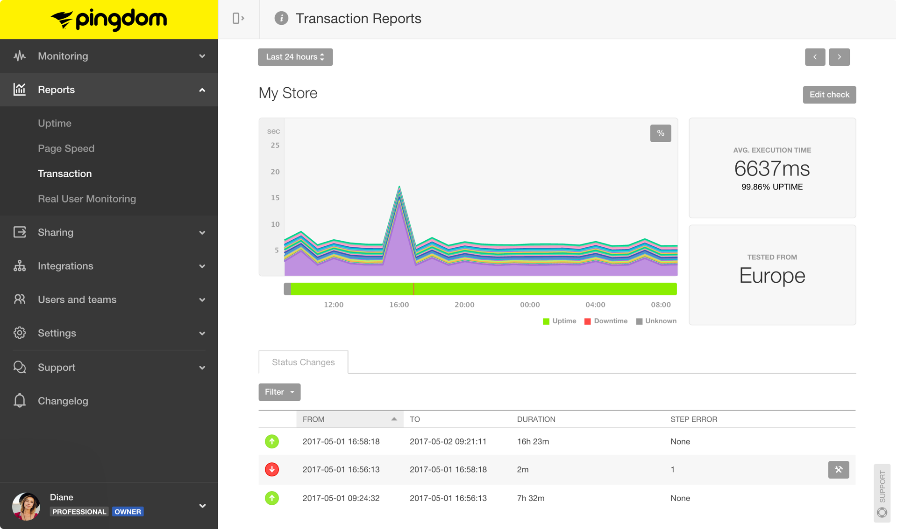Click the Settings gear icon
The width and height of the screenshot is (897, 529).
point(20,333)
